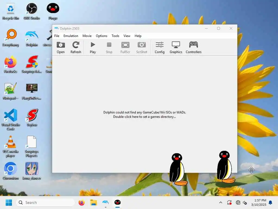Screen dimensions: 278x209
Task: Click the Pingu taskbar icon
Action: 118,202
